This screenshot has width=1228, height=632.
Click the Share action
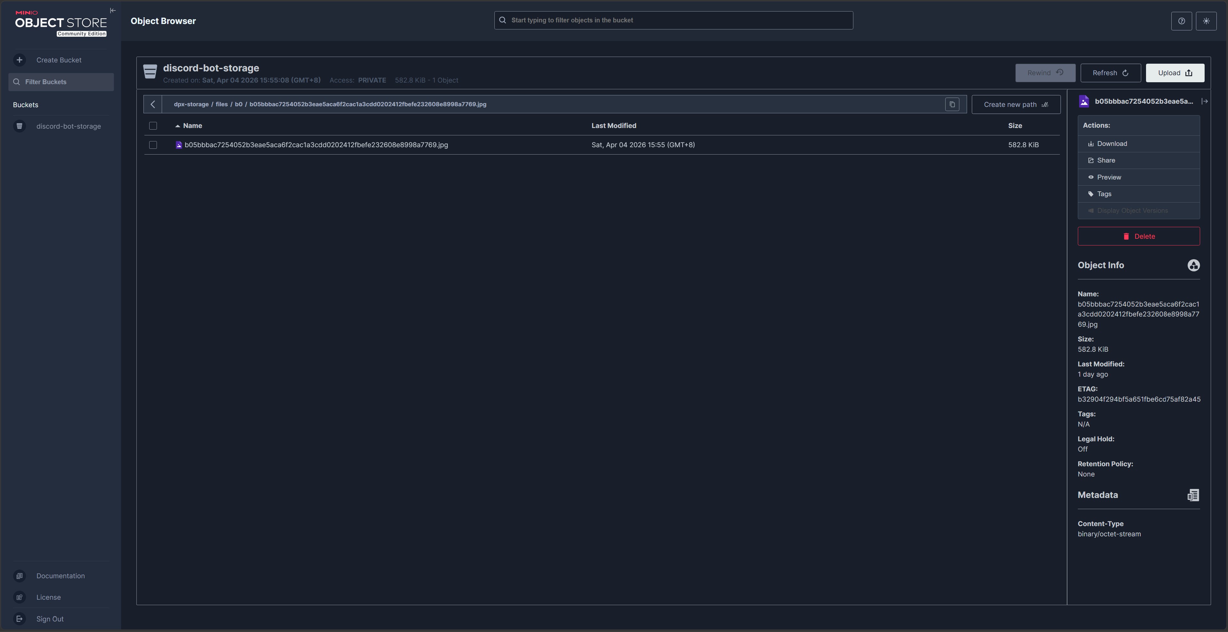click(1105, 161)
